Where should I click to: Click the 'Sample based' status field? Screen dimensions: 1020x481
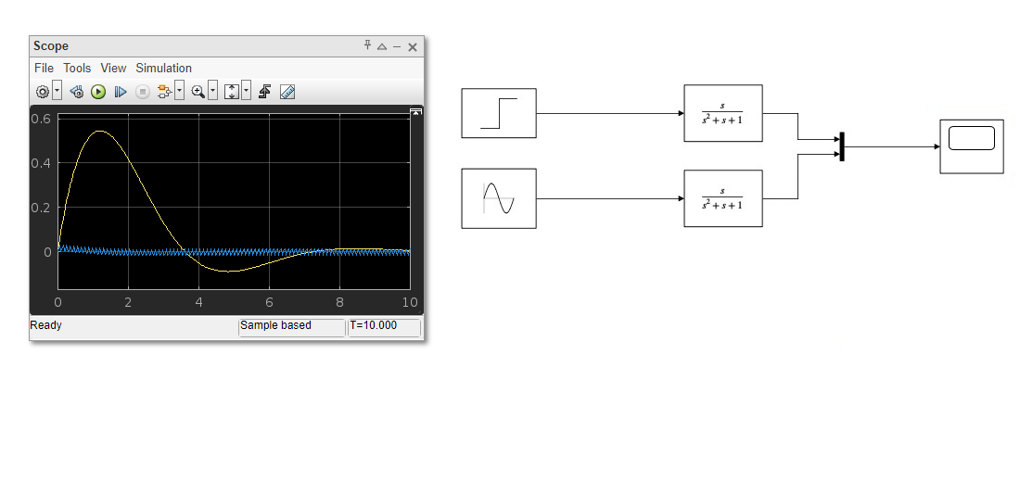(291, 327)
